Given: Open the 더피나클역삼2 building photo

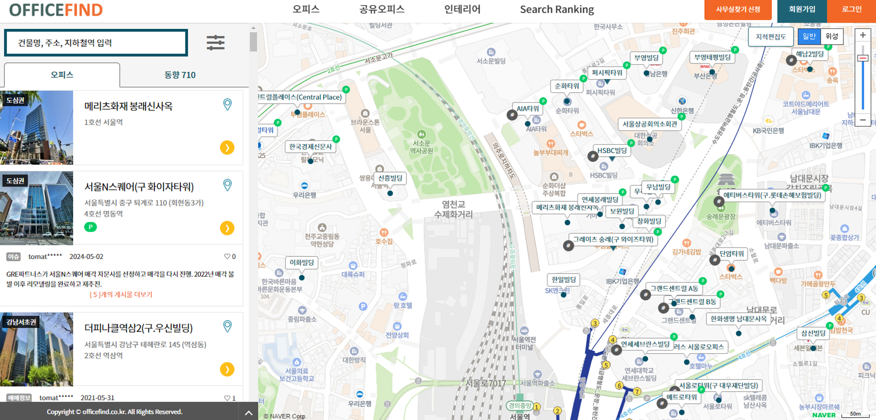Looking at the screenshot, I should coord(36,350).
